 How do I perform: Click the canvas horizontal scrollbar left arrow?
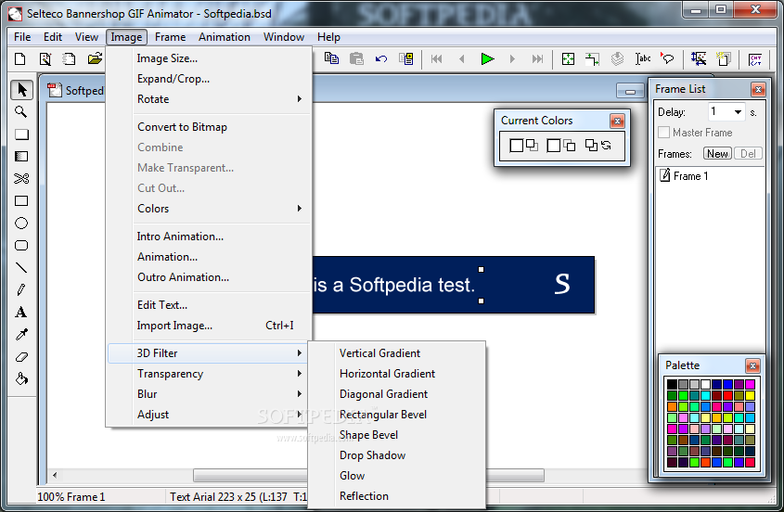54,475
